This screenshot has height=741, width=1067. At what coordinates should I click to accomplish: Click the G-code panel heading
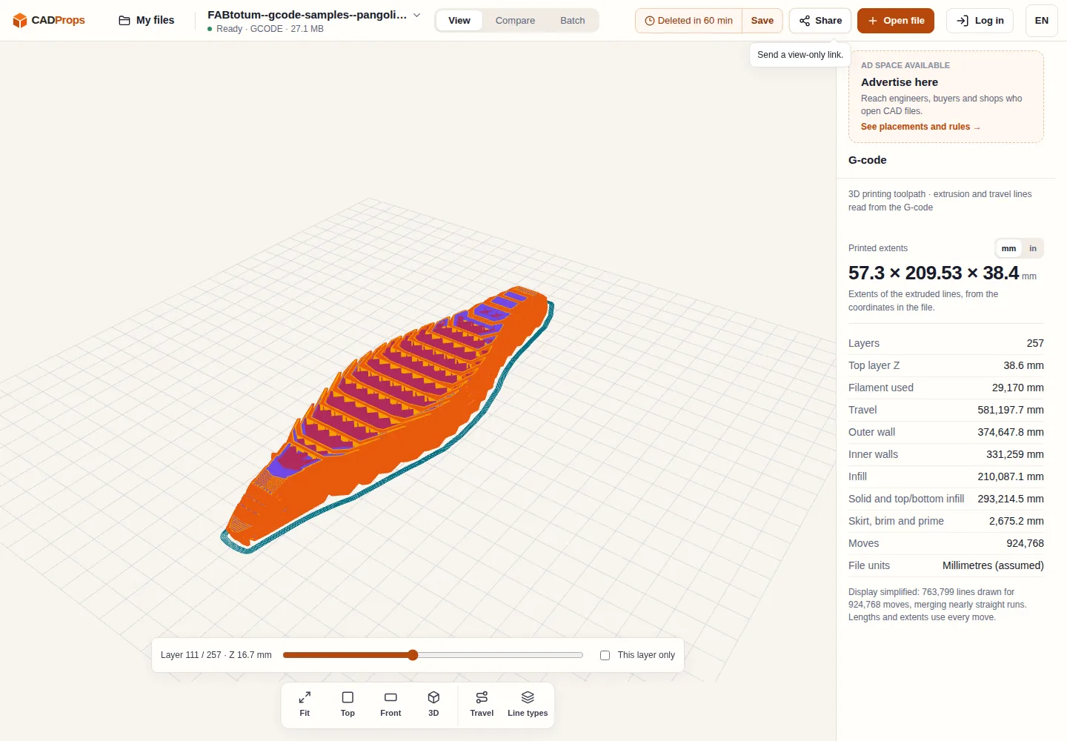pos(868,160)
